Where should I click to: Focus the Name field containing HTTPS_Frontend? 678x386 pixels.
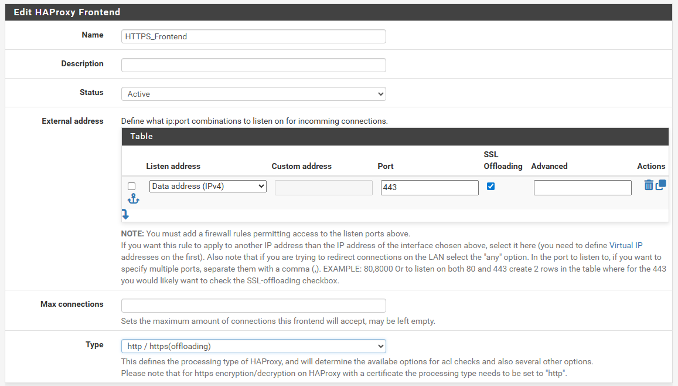point(253,36)
